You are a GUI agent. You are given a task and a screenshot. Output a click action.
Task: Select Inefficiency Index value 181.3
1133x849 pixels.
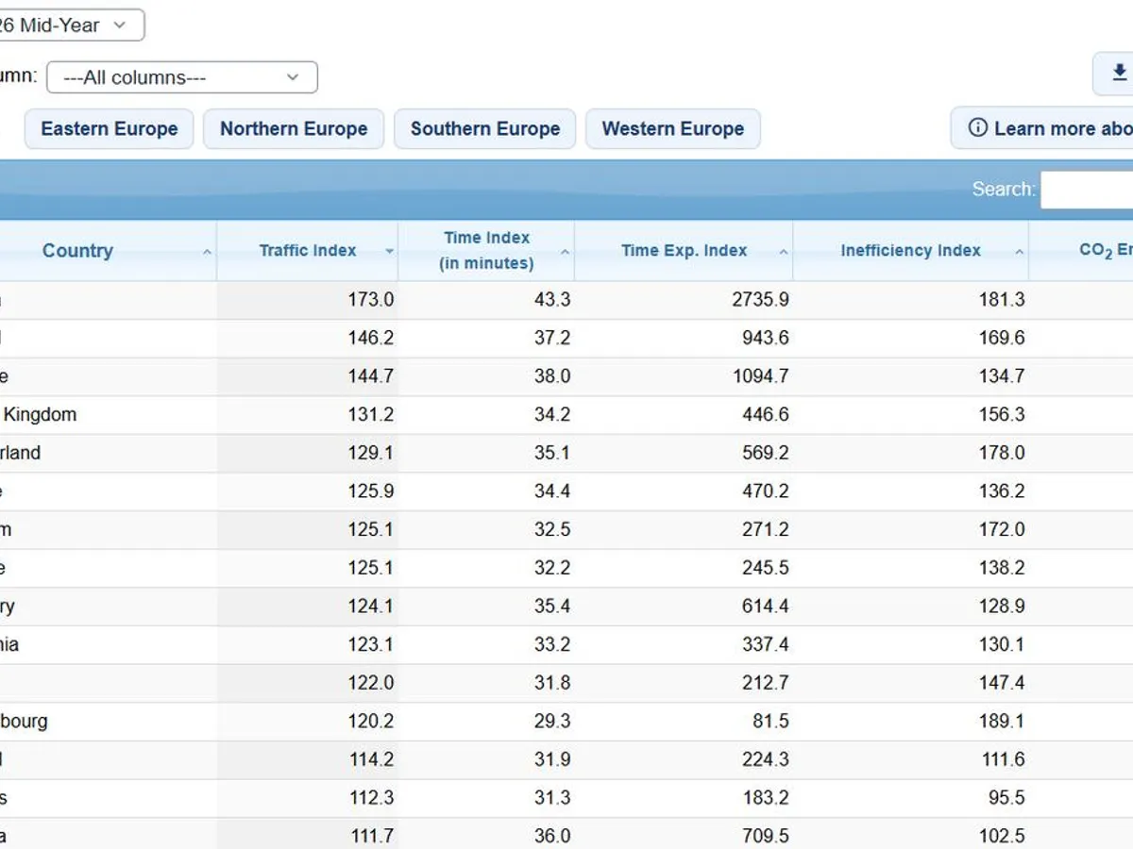click(1002, 300)
